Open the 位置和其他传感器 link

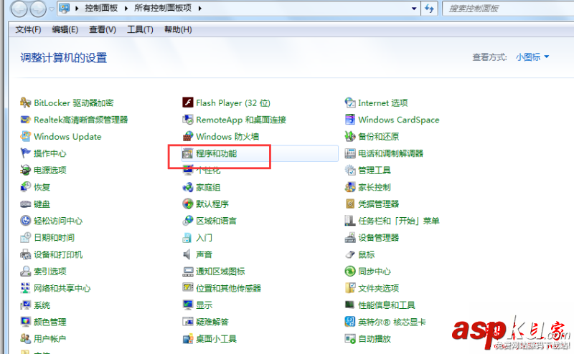pos(228,288)
